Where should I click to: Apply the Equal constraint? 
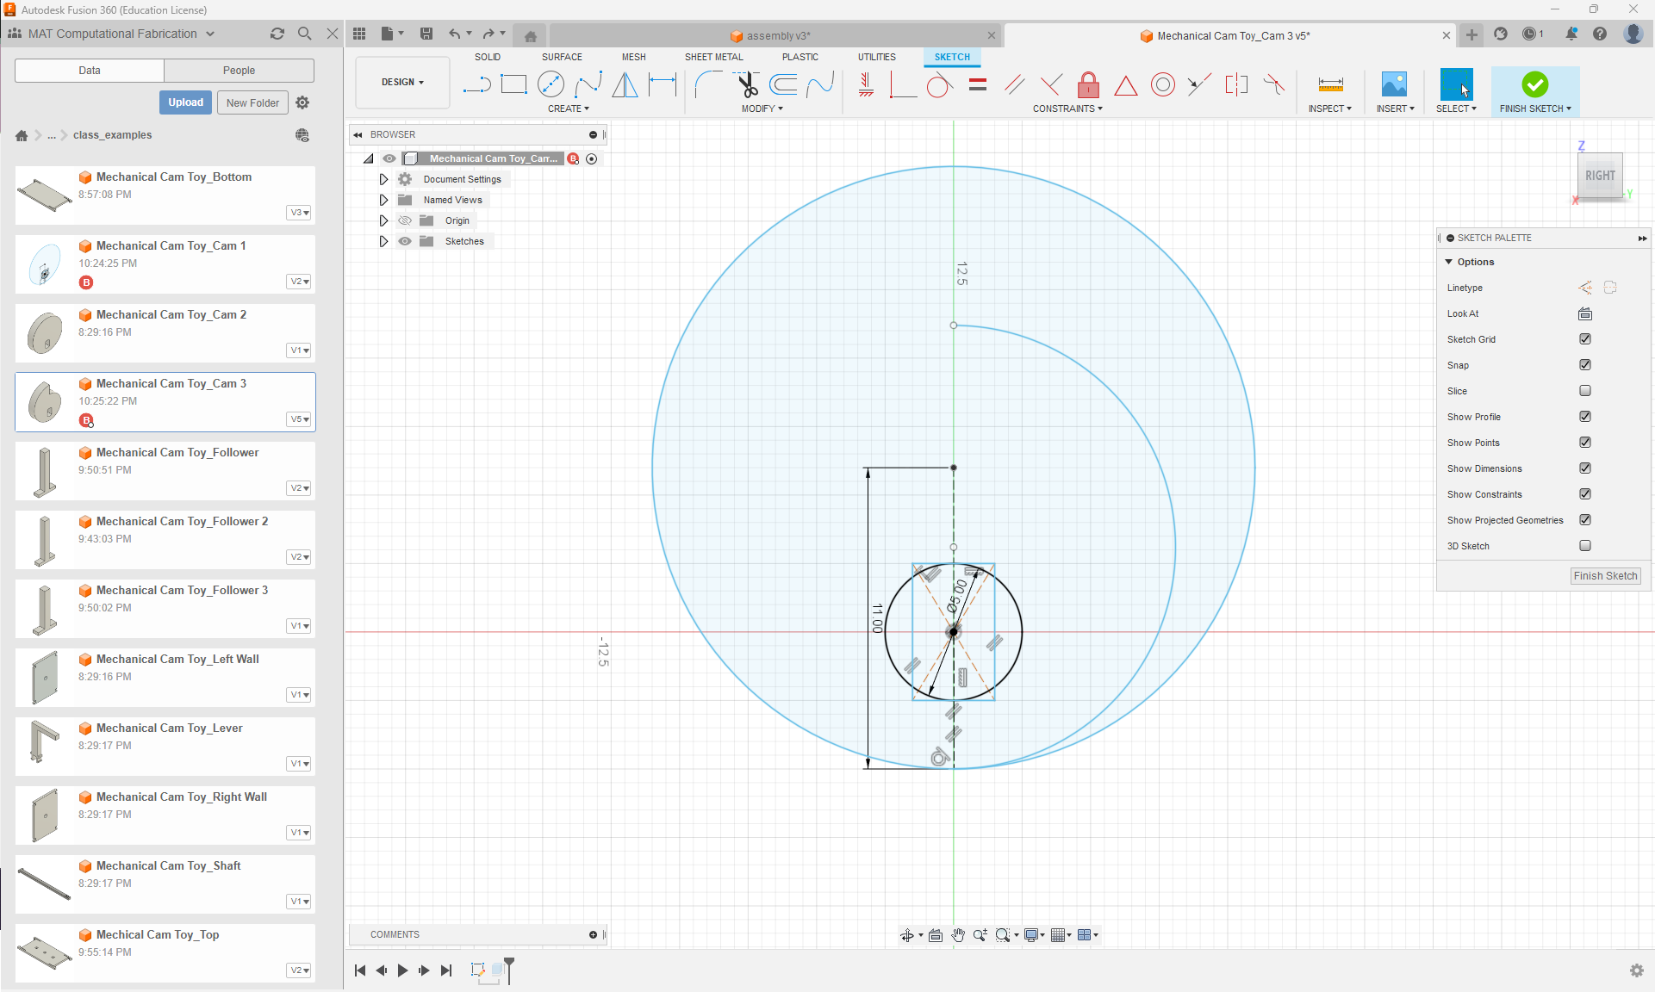tap(978, 85)
